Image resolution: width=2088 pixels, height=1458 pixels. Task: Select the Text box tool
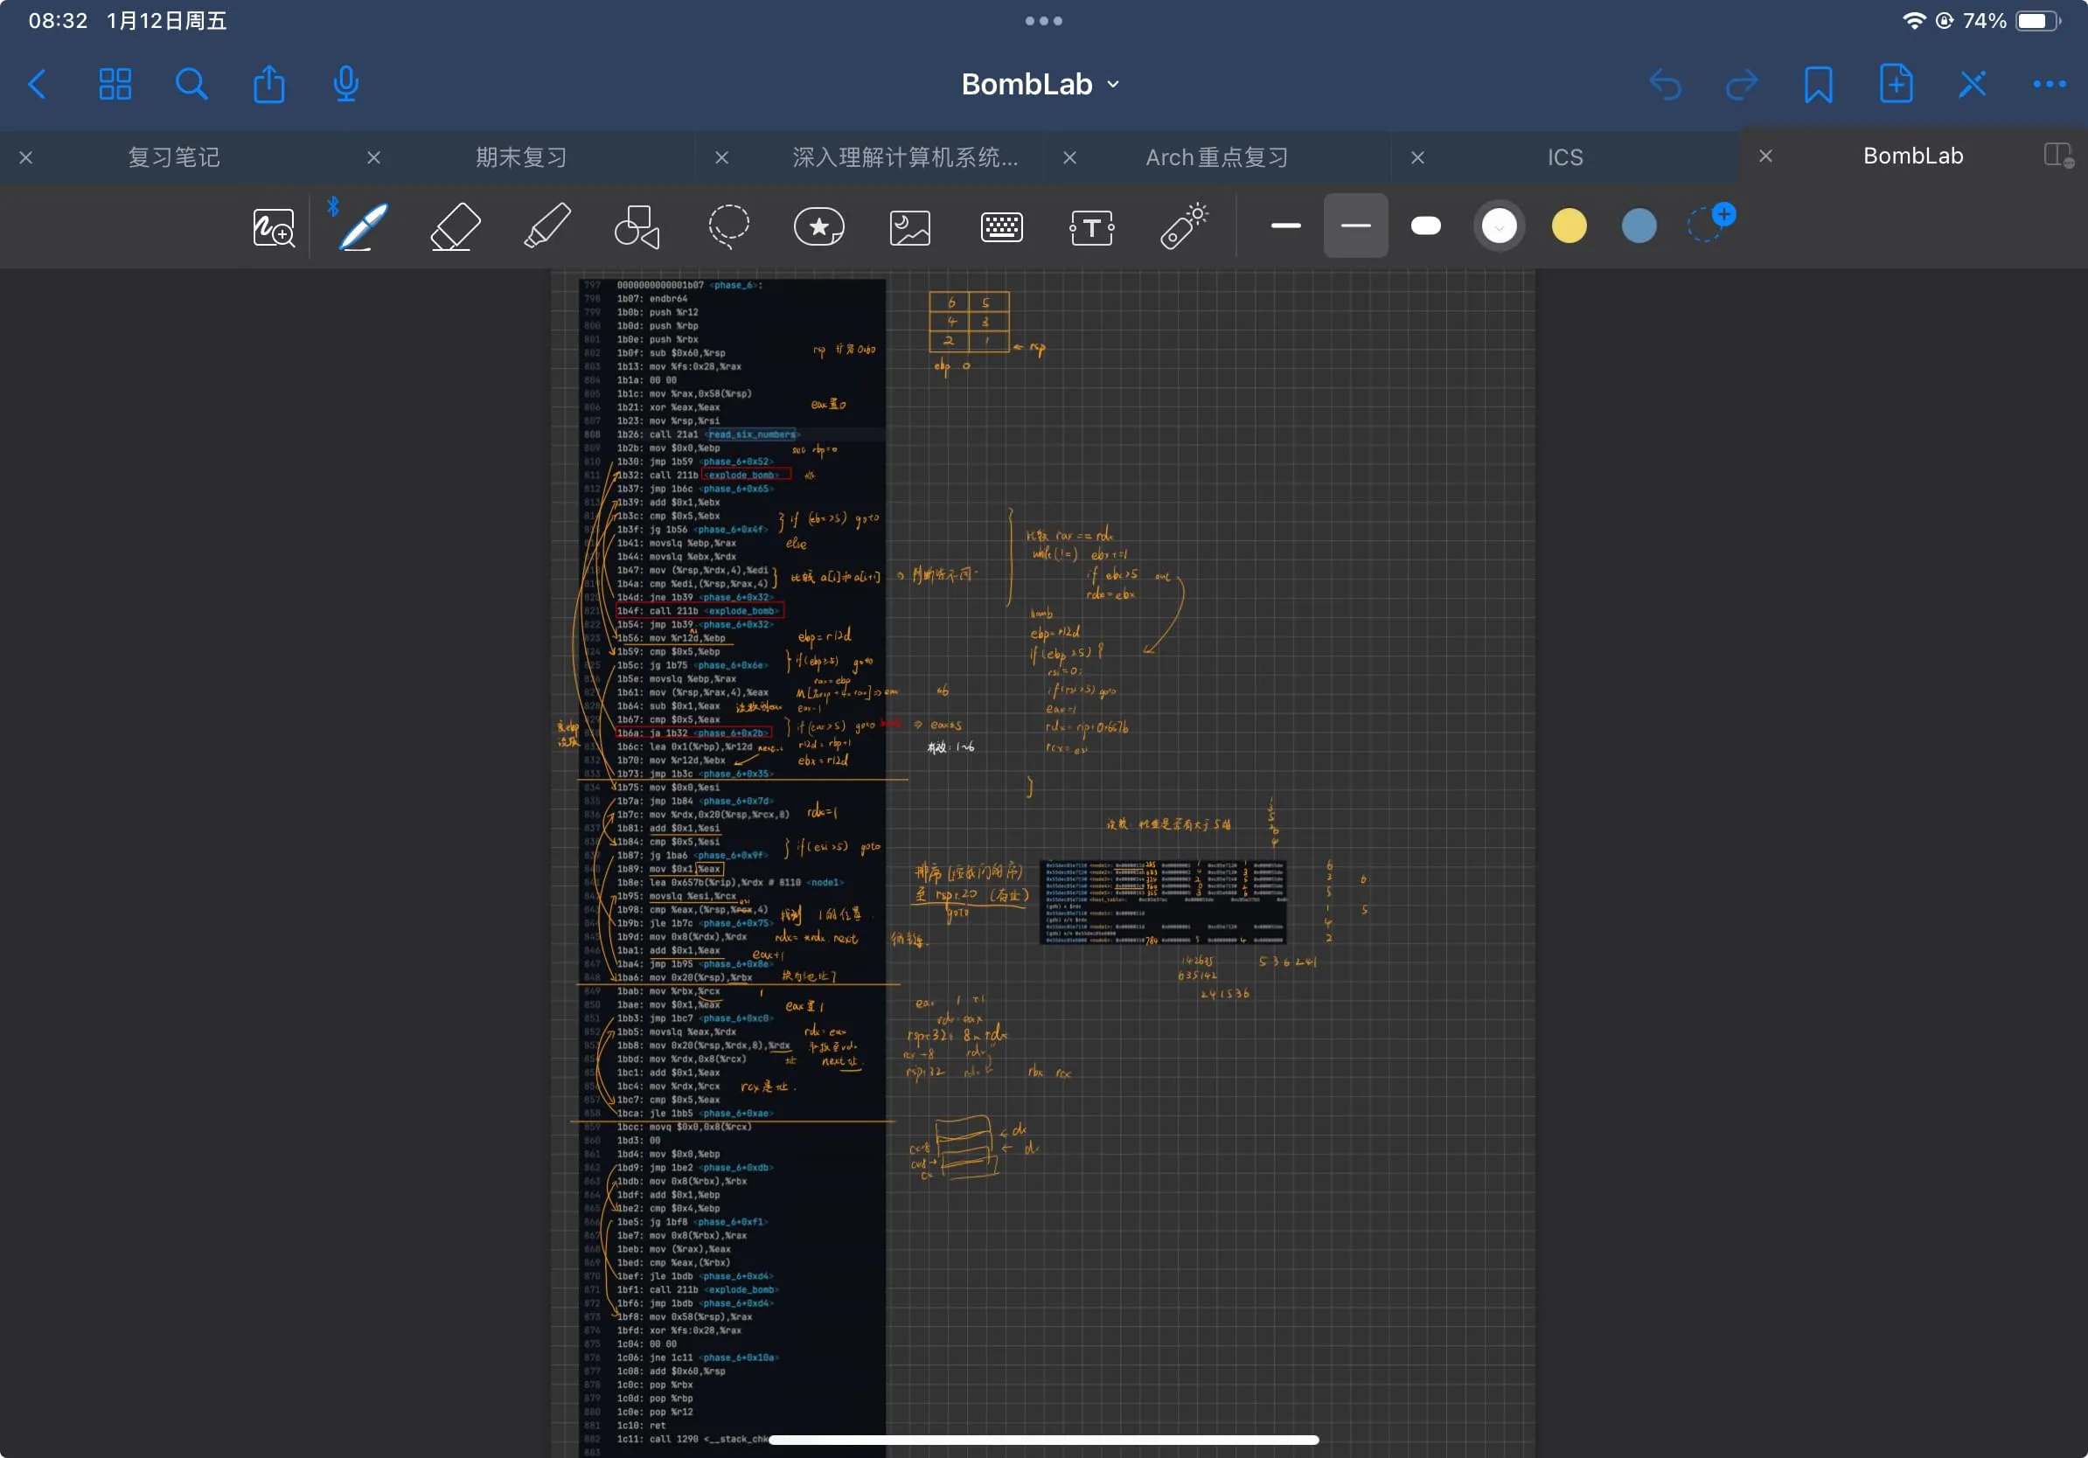point(1091,227)
